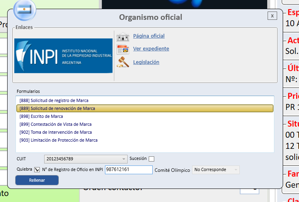Image resolution: width=299 pixels, height=202 pixels.
Task: Expand the CUIT dropdown
Action: (x=85, y=159)
